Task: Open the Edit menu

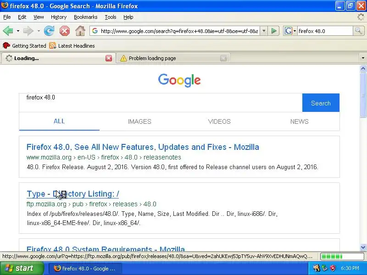Action: pyautogui.click(x=22, y=17)
